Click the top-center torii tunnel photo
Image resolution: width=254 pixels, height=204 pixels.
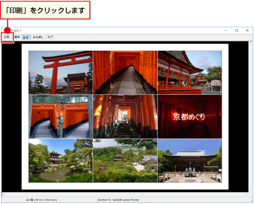click(x=125, y=72)
